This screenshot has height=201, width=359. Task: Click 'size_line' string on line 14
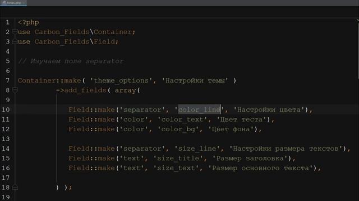point(197,149)
